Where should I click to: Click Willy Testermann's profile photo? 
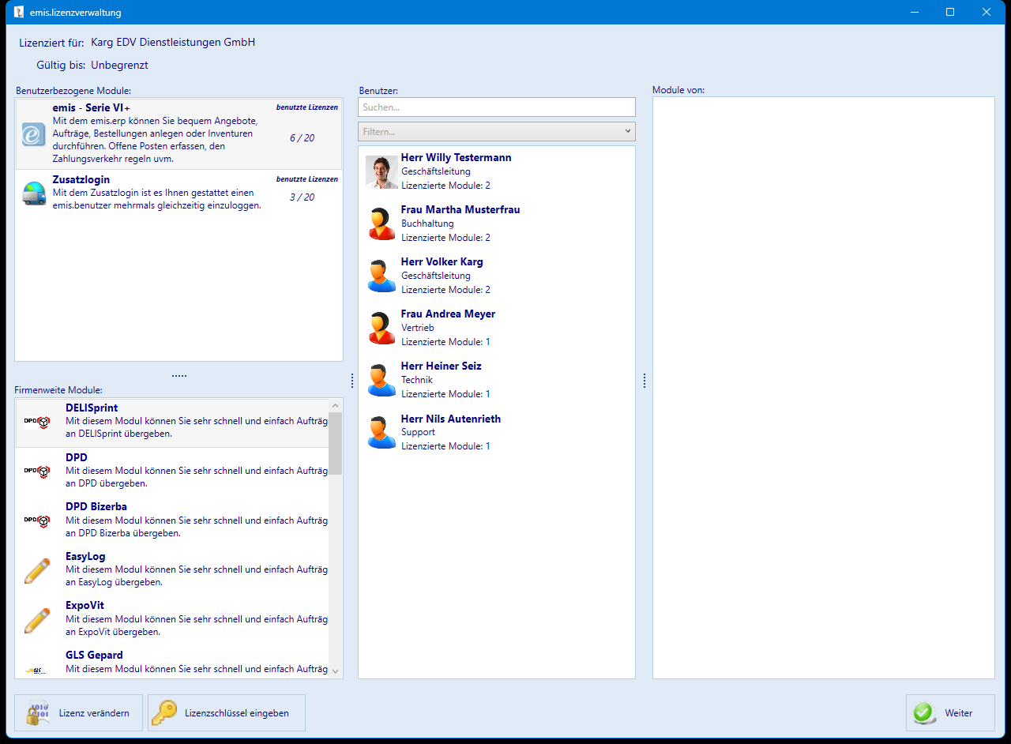tap(381, 172)
